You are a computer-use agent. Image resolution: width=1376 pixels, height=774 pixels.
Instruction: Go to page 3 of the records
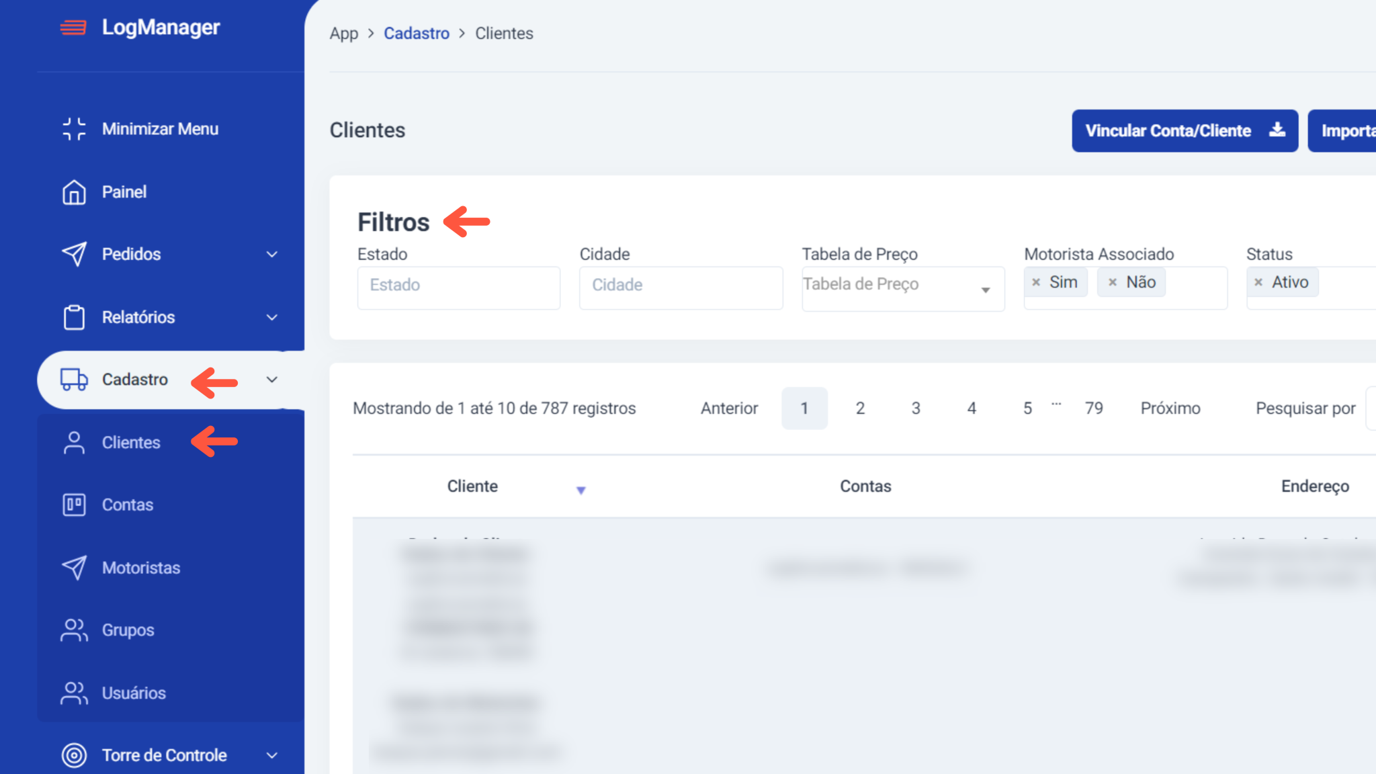(x=916, y=408)
